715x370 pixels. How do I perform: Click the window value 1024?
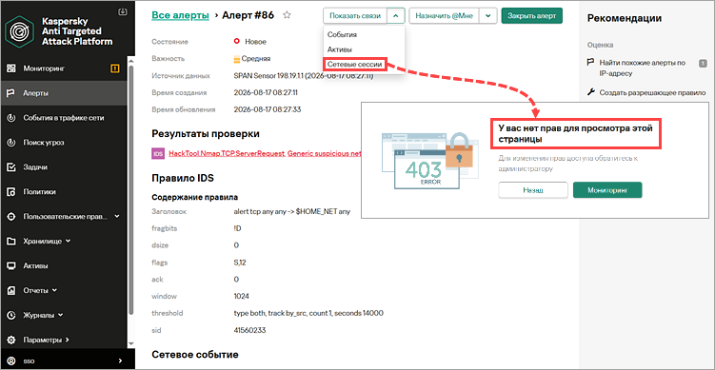pyautogui.click(x=241, y=296)
